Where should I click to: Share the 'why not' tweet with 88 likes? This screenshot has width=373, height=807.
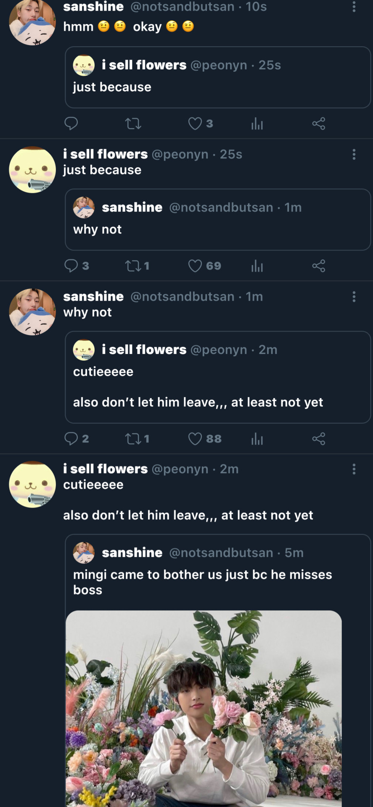click(x=318, y=439)
